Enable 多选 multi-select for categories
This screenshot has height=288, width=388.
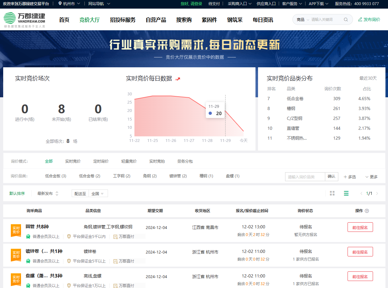click(x=349, y=177)
